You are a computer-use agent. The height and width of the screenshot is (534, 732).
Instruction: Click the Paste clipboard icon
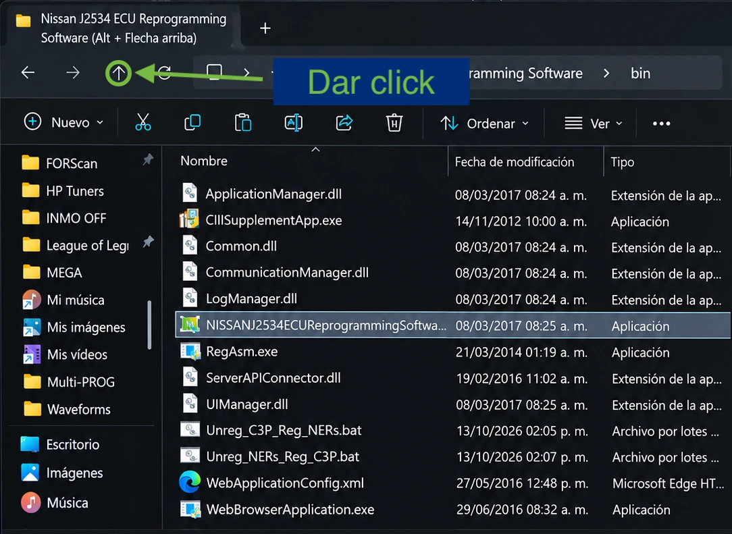point(242,123)
